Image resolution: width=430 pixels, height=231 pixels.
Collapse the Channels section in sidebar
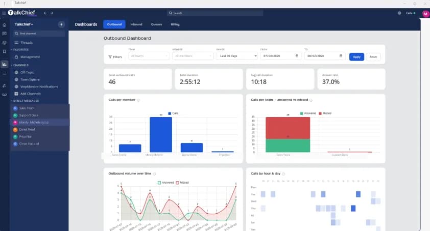20,65
